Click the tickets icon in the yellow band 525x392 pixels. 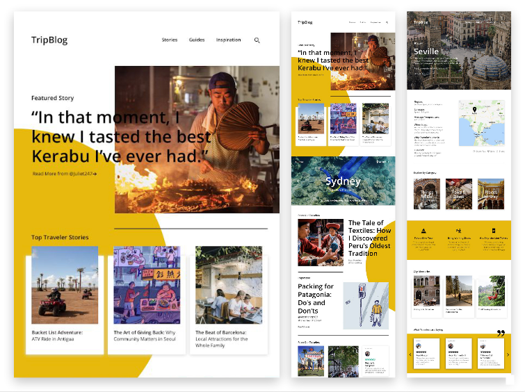coord(494,231)
